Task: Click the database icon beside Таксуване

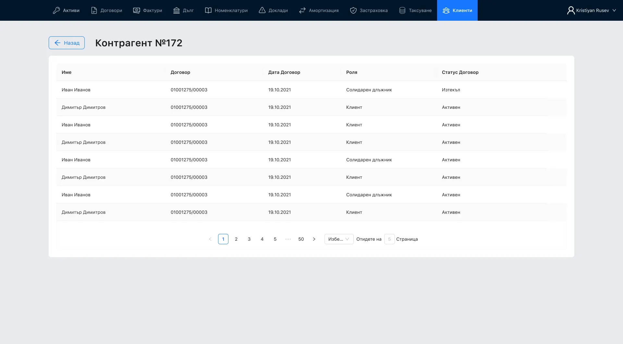Action: coord(402,10)
